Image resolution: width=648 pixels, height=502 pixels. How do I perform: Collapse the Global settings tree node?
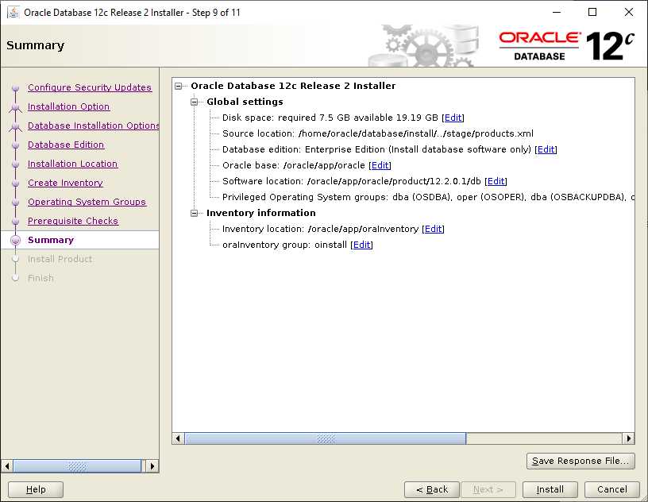click(195, 102)
